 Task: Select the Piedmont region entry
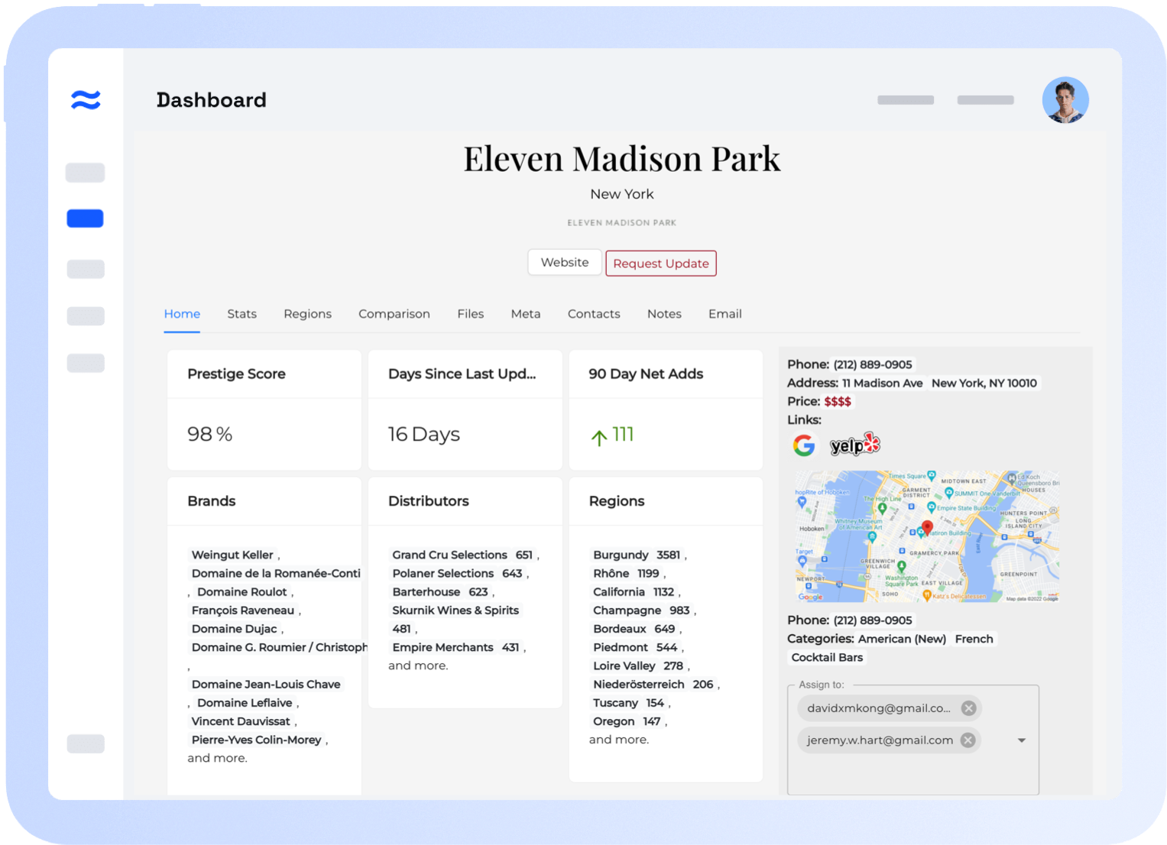635,647
